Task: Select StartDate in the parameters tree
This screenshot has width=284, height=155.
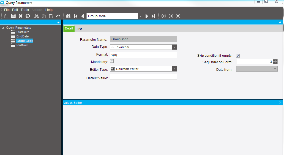Action: click(23, 32)
